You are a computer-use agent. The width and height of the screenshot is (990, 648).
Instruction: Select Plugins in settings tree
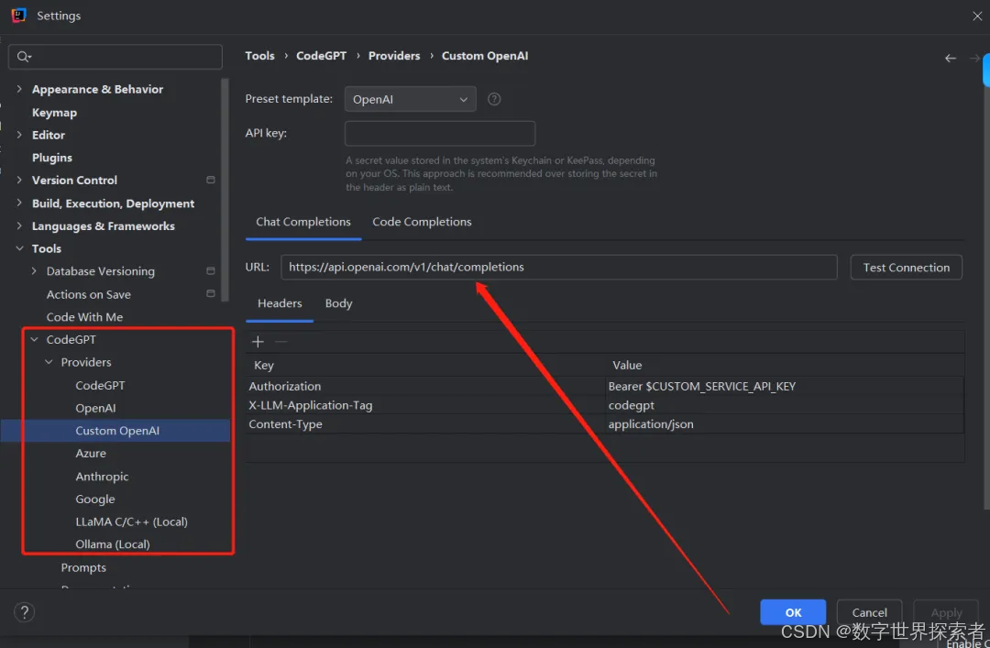(x=51, y=158)
